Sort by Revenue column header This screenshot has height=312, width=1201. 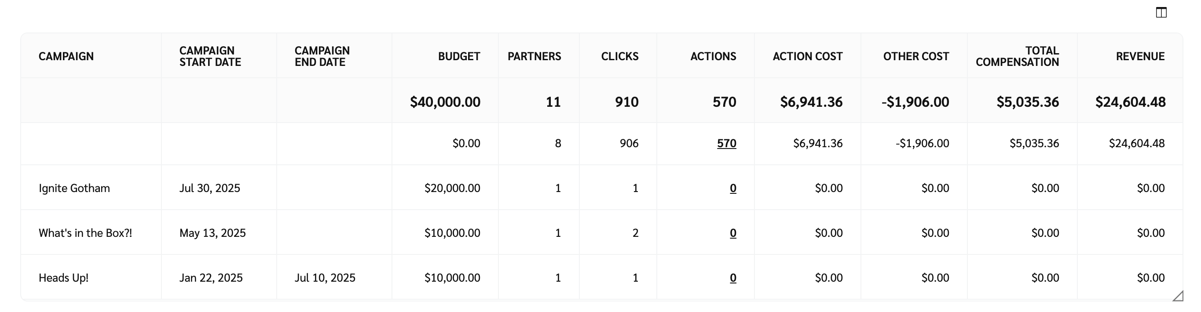click(1140, 56)
